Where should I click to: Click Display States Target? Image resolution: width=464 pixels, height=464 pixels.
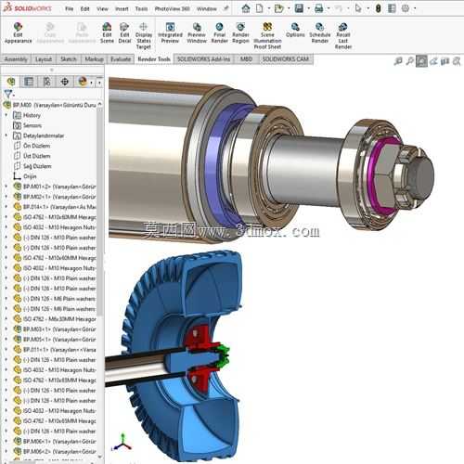pyautogui.click(x=144, y=36)
